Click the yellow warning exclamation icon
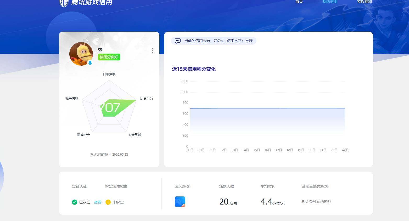The height and width of the screenshot is (221, 409). (x=108, y=202)
